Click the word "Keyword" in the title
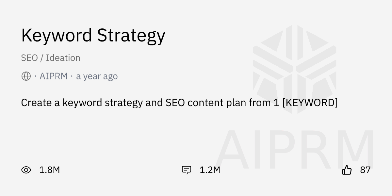The width and height of the screenshot is (392, 196). [x=57, y=35]
